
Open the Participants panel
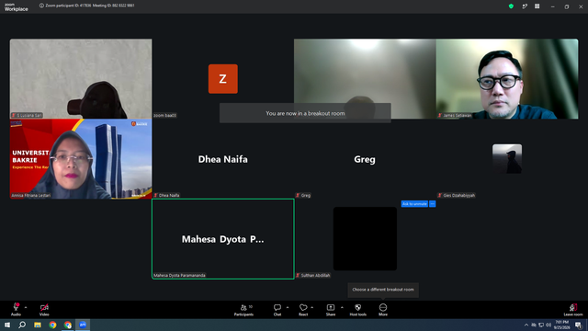point(244,309)
